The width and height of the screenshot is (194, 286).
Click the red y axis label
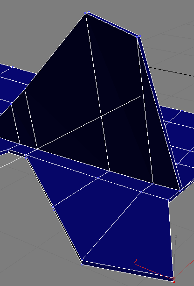point(135,260)
